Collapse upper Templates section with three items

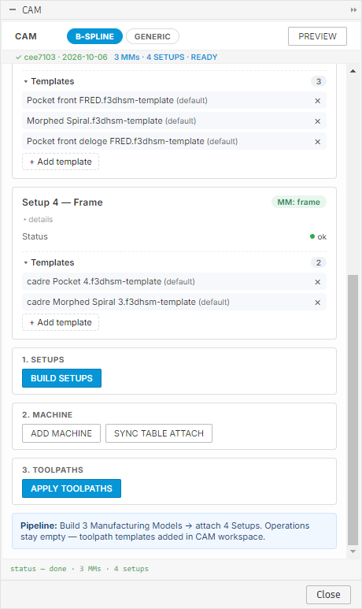coord(49,81)
